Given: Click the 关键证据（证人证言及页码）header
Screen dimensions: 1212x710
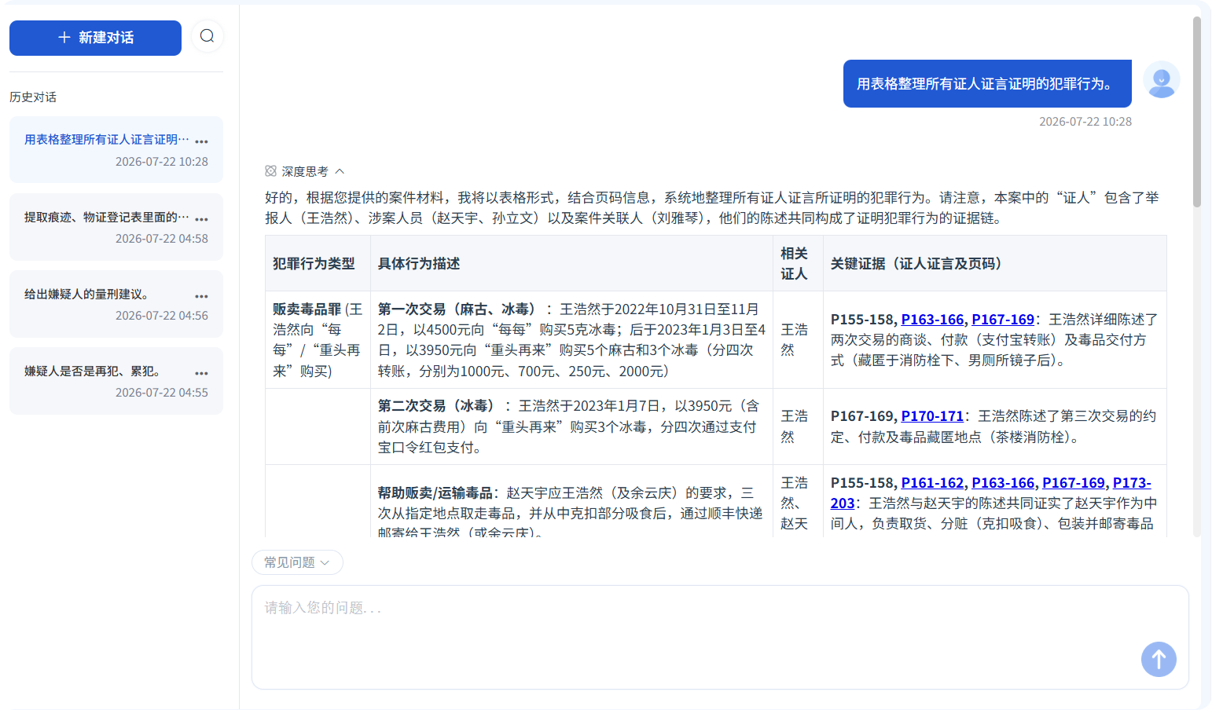Looking at the screenshot, I should click(995, 264).
